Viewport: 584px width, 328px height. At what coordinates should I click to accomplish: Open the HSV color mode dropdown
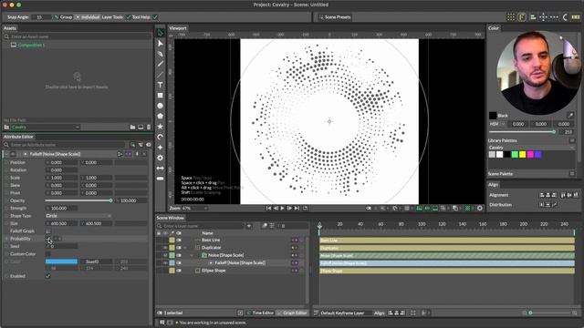point(497,124)
